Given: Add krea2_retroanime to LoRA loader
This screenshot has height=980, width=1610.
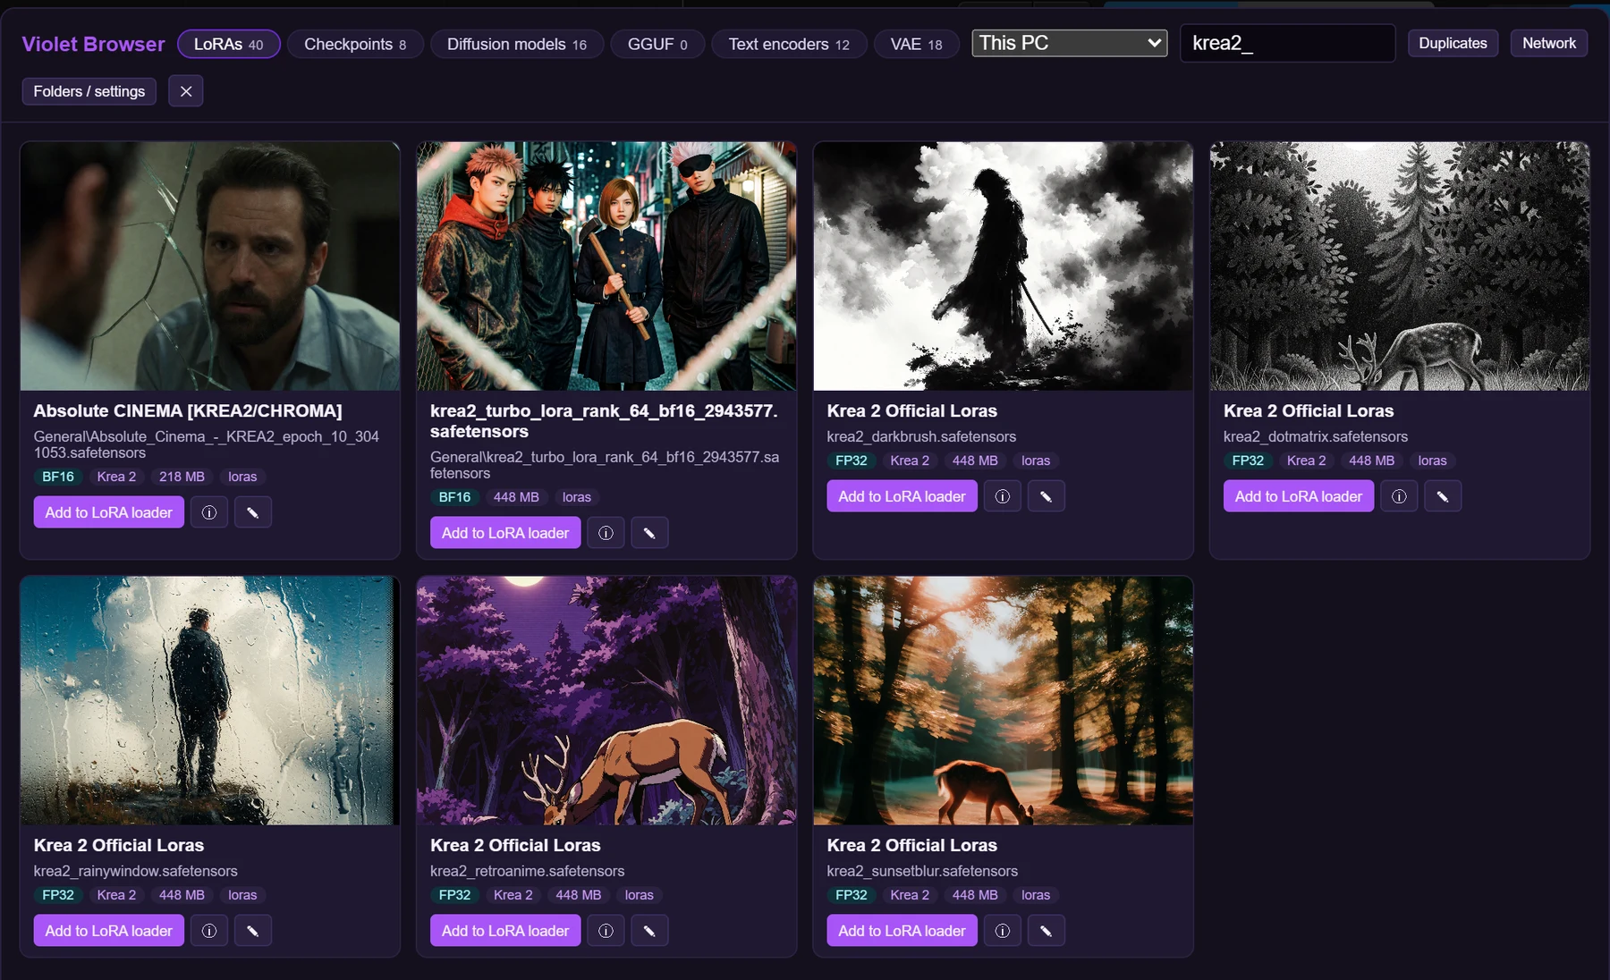Looking at the screenshot, I should [505, 931].
